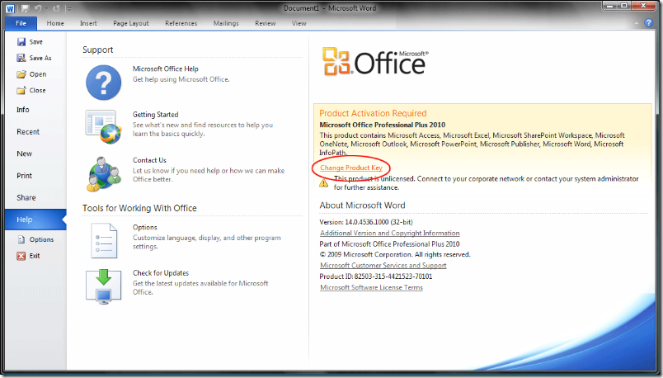Click the warning triangle icon by unlicensed notice
The width and height of the screenshot is (663, 378).
coord(324,183)
